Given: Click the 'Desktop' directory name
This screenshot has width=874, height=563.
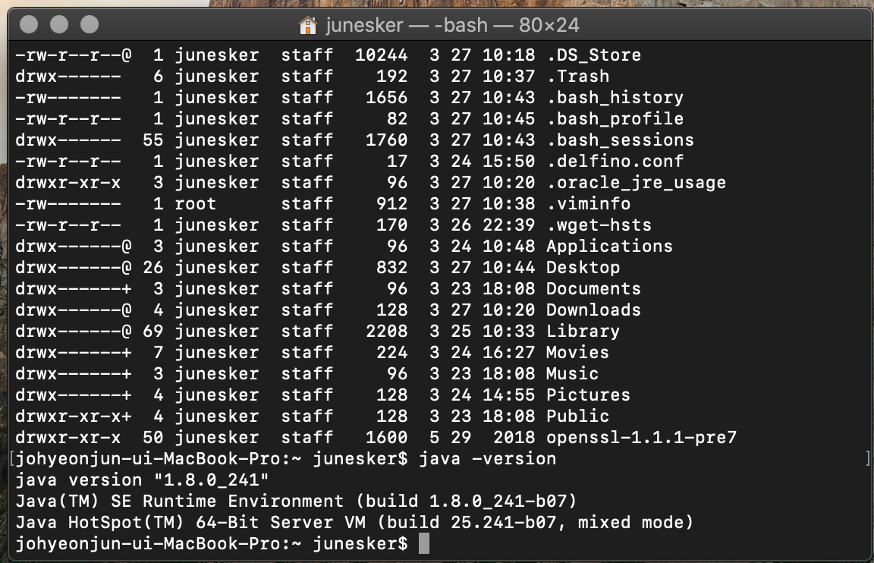Looking at the screenshot, I should 583,268.
